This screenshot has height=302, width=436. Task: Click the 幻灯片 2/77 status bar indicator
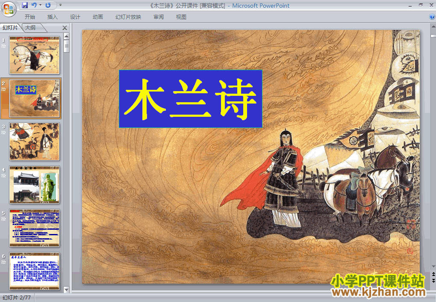click(x=17, y=298)
